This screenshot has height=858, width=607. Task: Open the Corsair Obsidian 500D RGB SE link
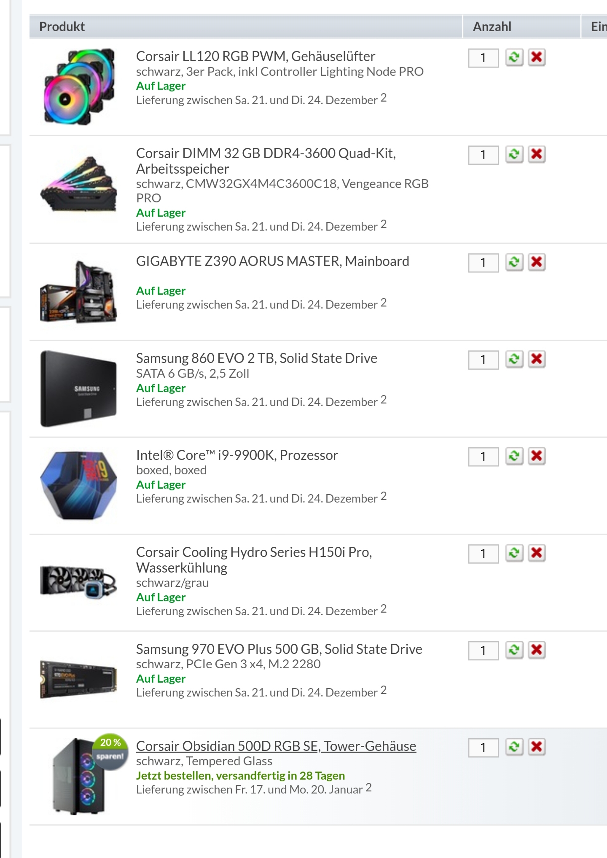276,746
